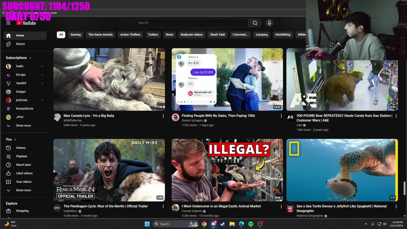This screenshot has width=407, height=229.
Task: Select The Game Awards chip
Action: click(x=100, y=35)
